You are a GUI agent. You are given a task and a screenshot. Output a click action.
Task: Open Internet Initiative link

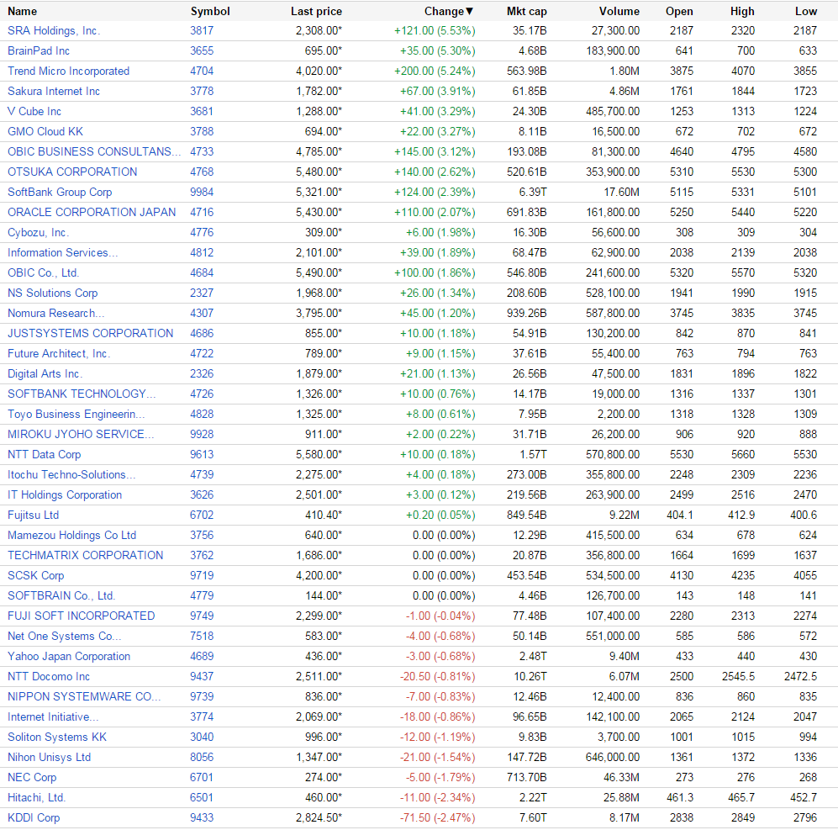pyautogui.click(x=53, y=717)
